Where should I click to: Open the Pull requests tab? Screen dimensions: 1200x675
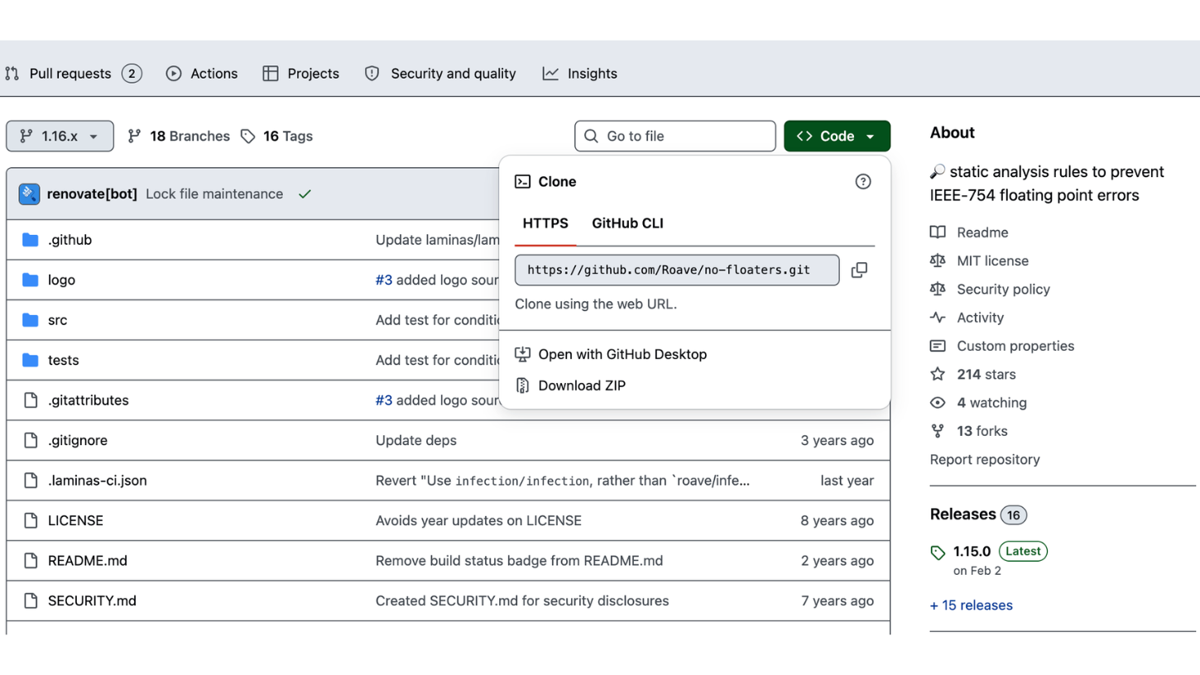click(73, 74)
